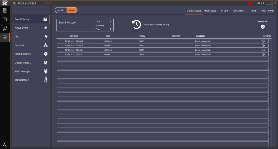Viewport: 278px width, 149px height.
Task: Open Main Voltages via the plug icon
Action: 46,71
